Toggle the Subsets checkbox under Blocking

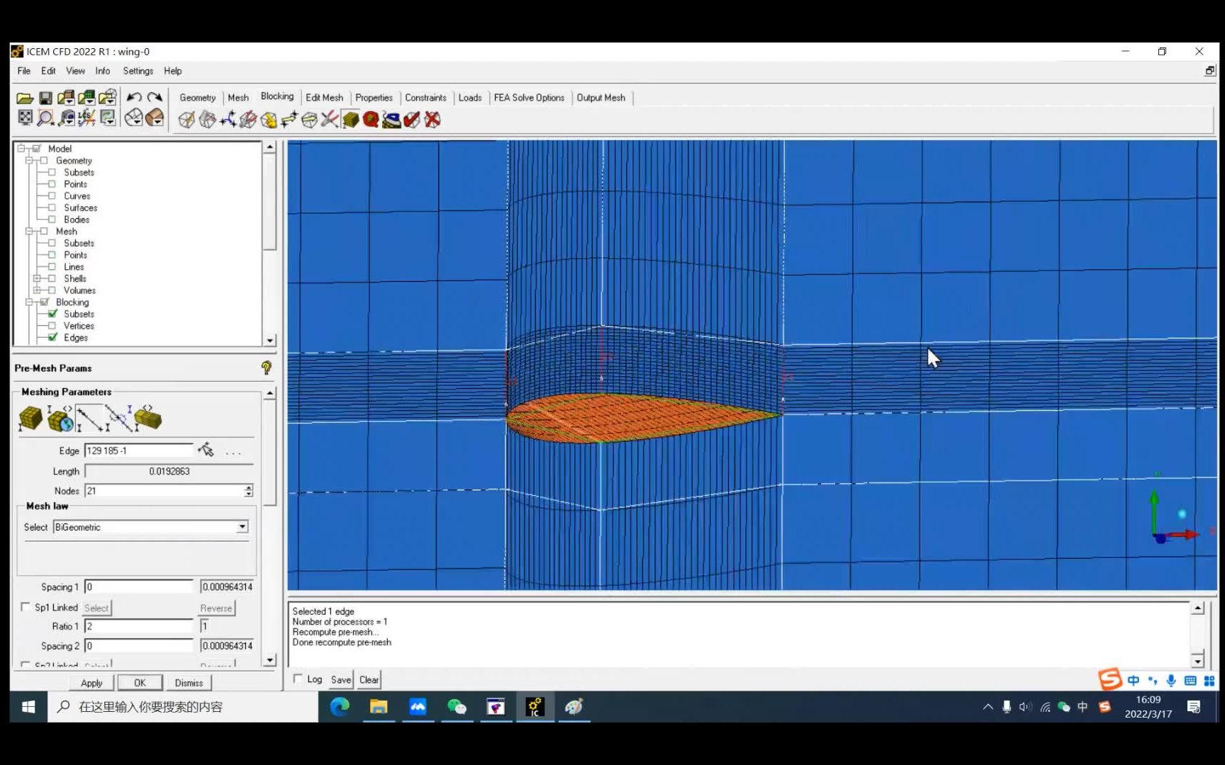click(52, 314)
